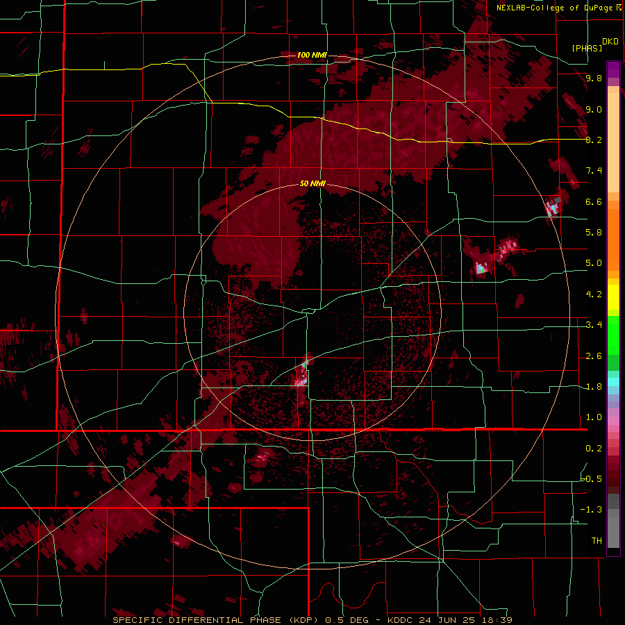Viewport: 625px width, 625px height.
Task: Click the 4.2 scale value
Action: pos(594,294)
